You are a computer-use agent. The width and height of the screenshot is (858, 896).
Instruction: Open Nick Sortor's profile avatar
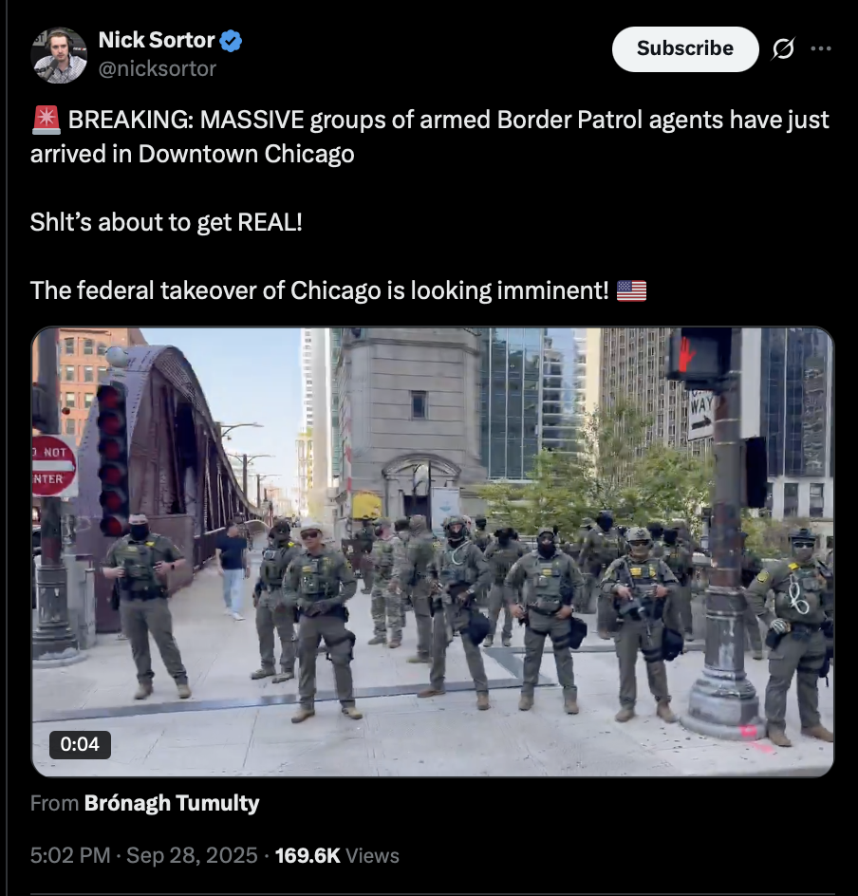(x=59, y=55)
